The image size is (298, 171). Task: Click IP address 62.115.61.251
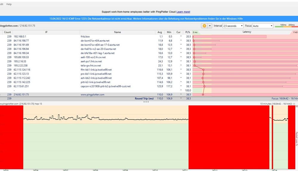pos(21,86)
